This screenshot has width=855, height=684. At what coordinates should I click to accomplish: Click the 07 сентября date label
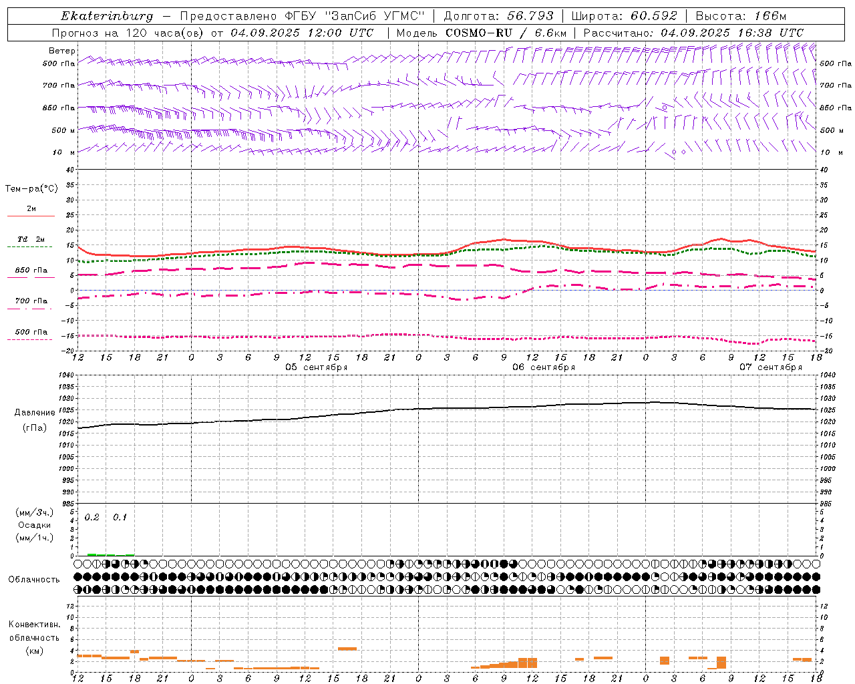771,367
